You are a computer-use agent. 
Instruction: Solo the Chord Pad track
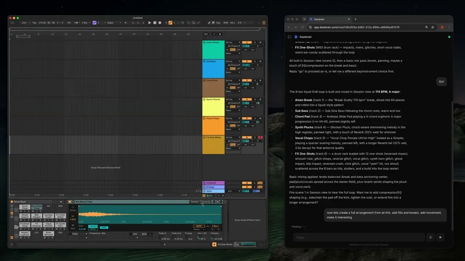[255, 80]
